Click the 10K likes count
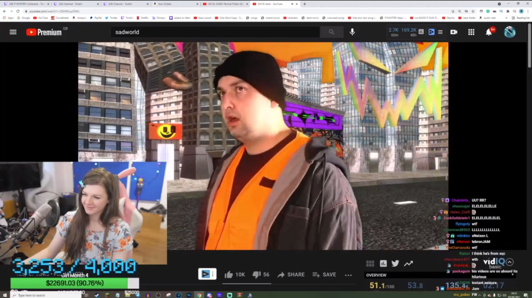Screen dimensions: 532x298 240,275
